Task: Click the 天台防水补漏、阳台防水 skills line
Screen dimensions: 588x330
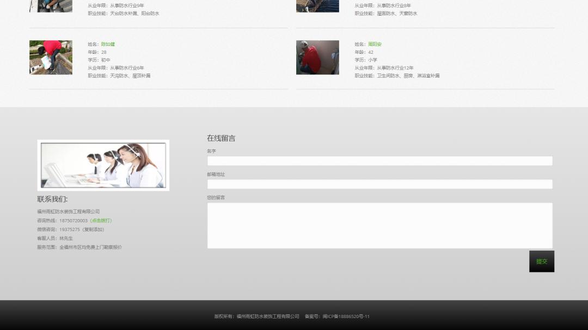Action: [124, 14]
